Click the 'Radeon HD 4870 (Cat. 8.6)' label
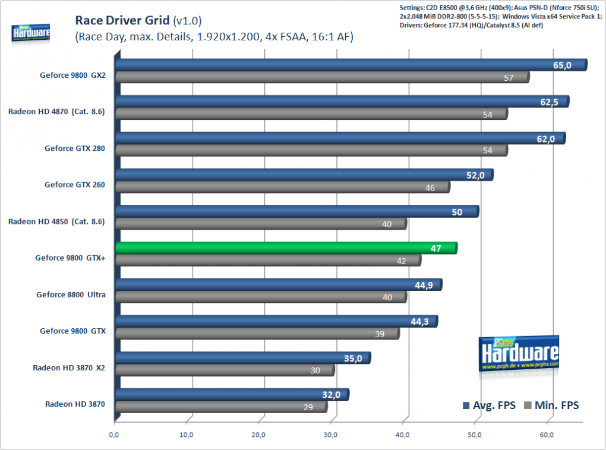606x450 pixels. [x=56, y=112]
